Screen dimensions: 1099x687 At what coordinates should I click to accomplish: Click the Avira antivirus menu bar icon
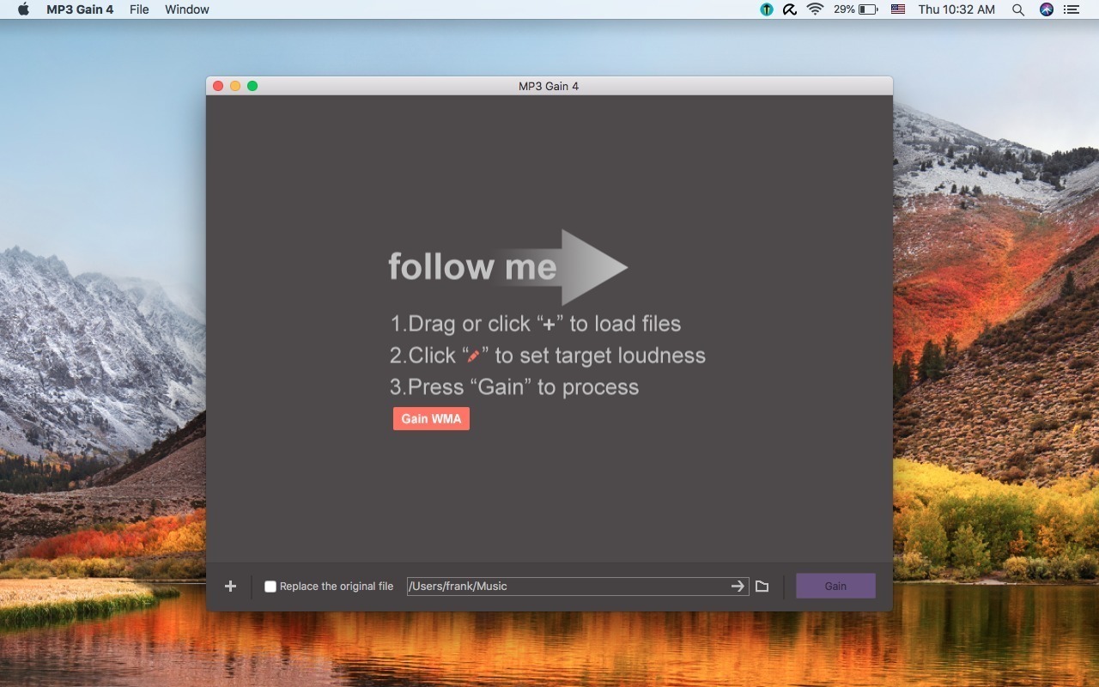(x=789, y=9)
